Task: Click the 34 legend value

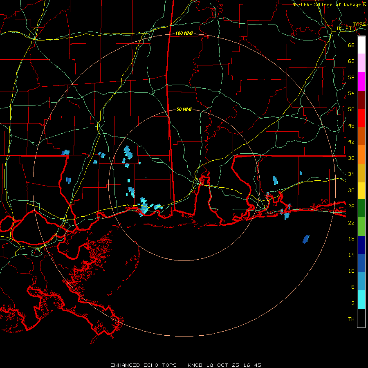Action: pos(351,174)
